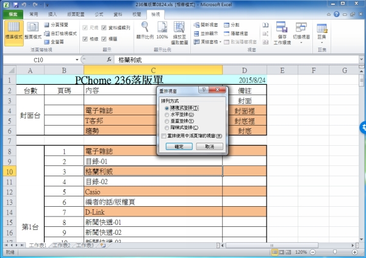The image size is (366, 258).
Task: Toggle the 格線 gridlines checkbox
Action: pos(86,38)
